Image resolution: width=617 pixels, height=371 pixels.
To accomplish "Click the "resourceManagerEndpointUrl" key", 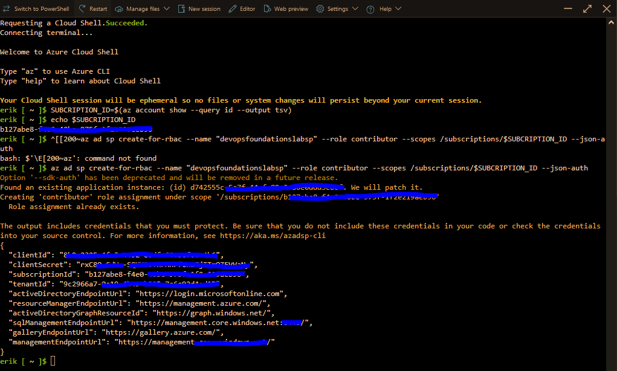I will click(x=68, y=303).
